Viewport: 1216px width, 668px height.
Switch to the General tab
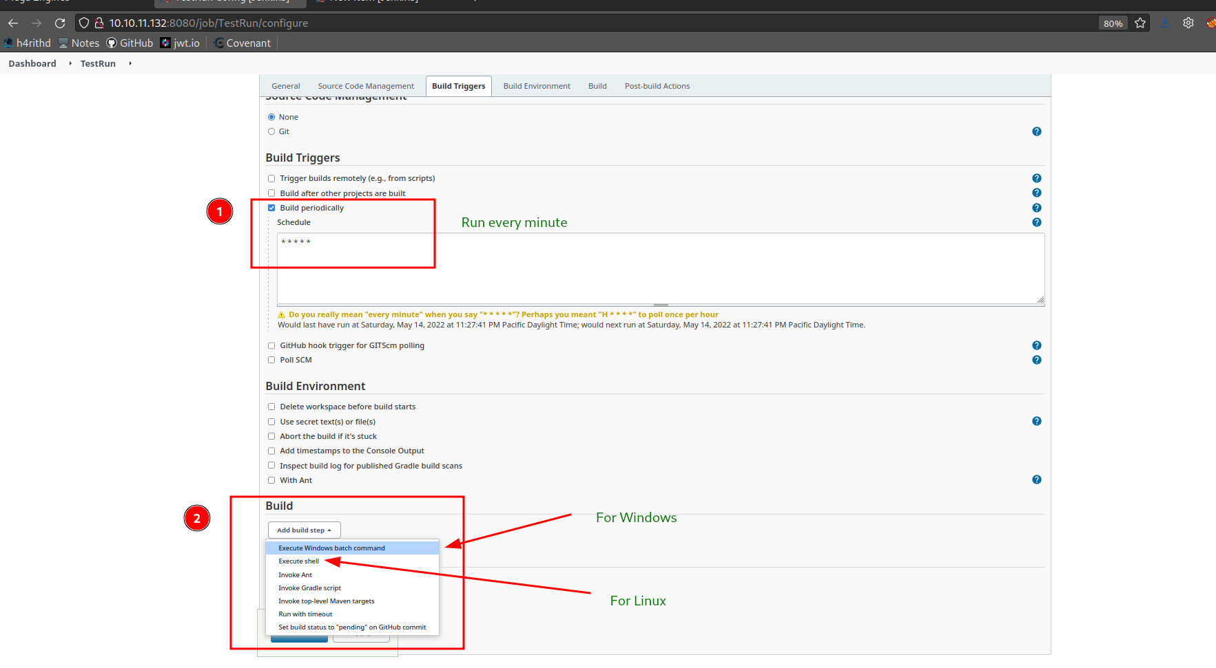[x=286, y=86]
